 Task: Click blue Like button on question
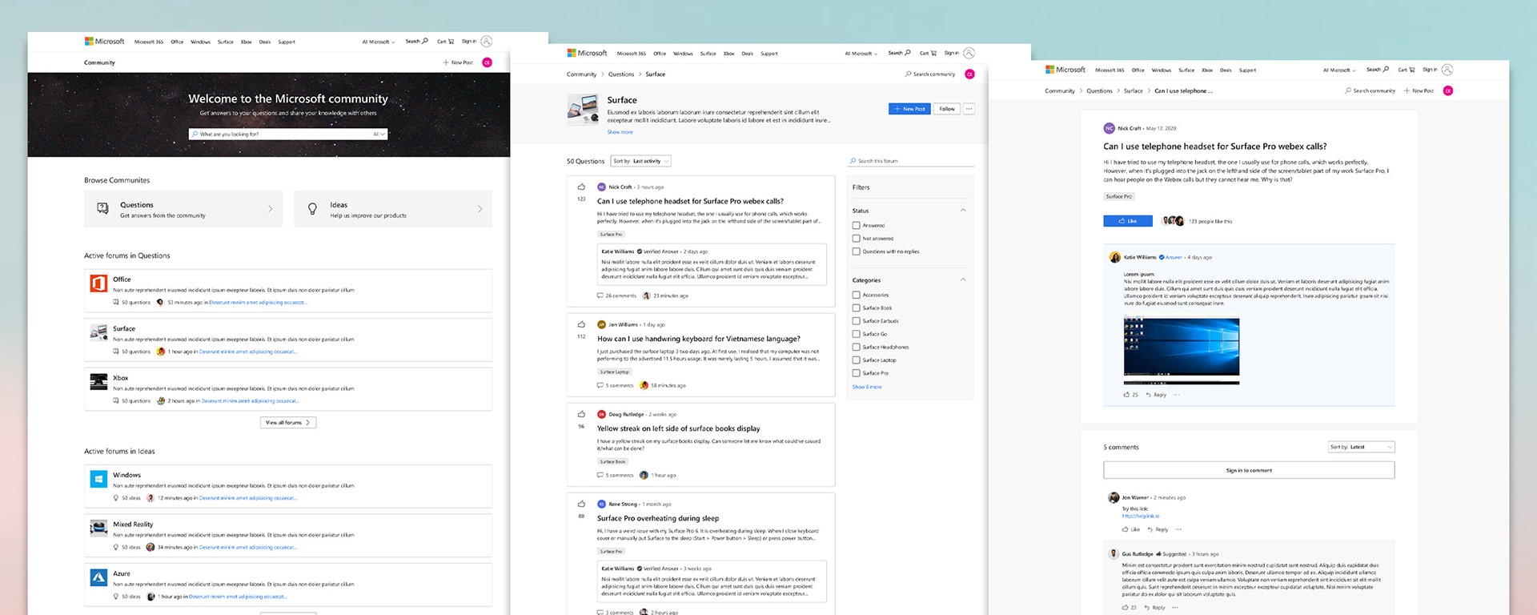click(1128, 221)
